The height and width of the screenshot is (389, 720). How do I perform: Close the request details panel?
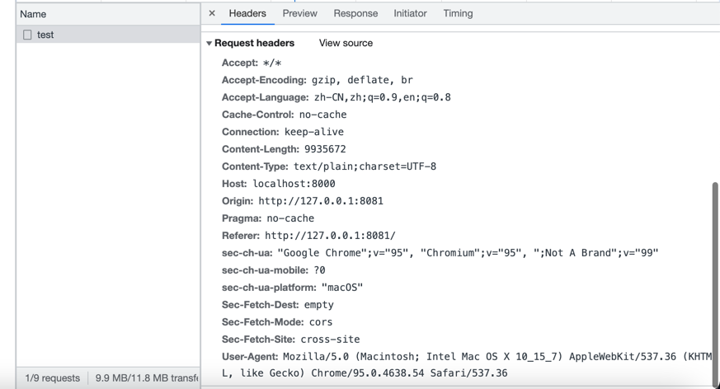click(212, 14)
